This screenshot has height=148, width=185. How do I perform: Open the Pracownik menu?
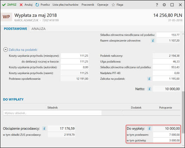pyautogui.click(x=88, y=5)
